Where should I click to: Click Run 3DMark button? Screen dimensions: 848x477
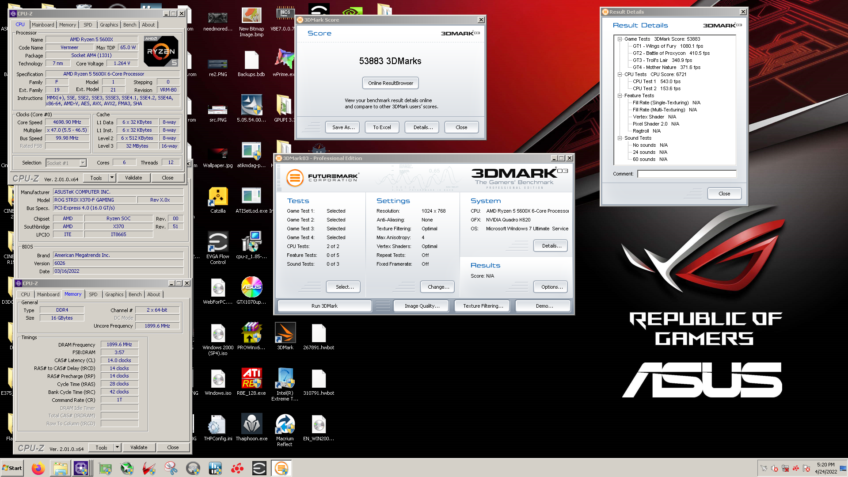tap(324, 306)
